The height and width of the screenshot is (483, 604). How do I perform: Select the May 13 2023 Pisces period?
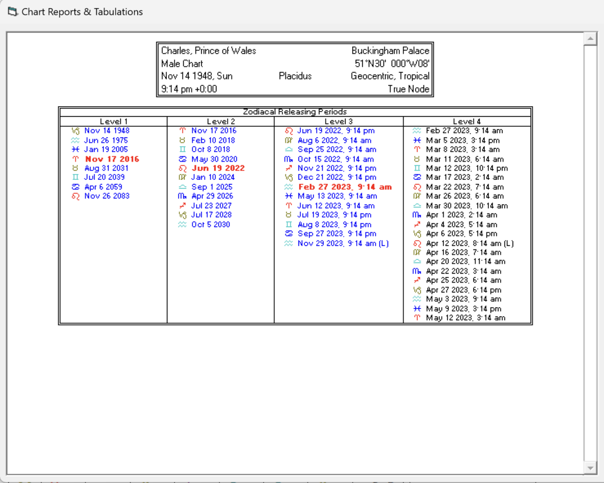pyautogui.click(x=337, y=196)
